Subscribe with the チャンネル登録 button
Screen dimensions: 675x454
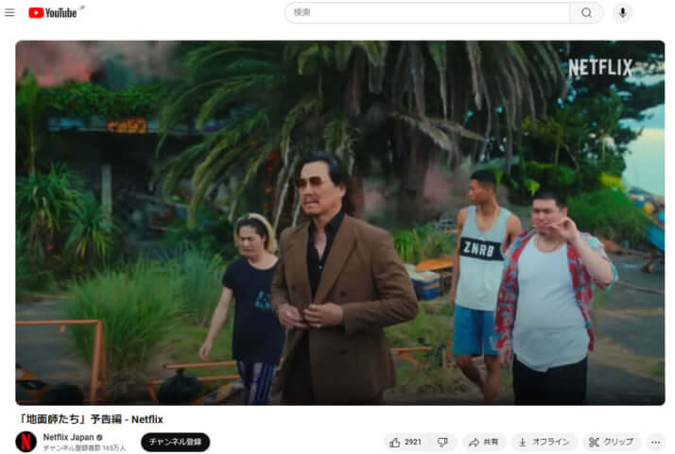coord(175,442)
